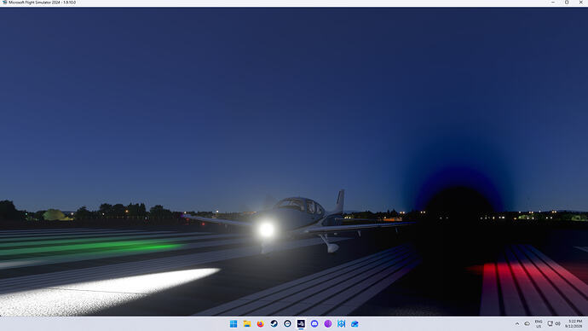588x331 pixels.
Task: Open the network settings tray icon
Action: coord(551,323)
